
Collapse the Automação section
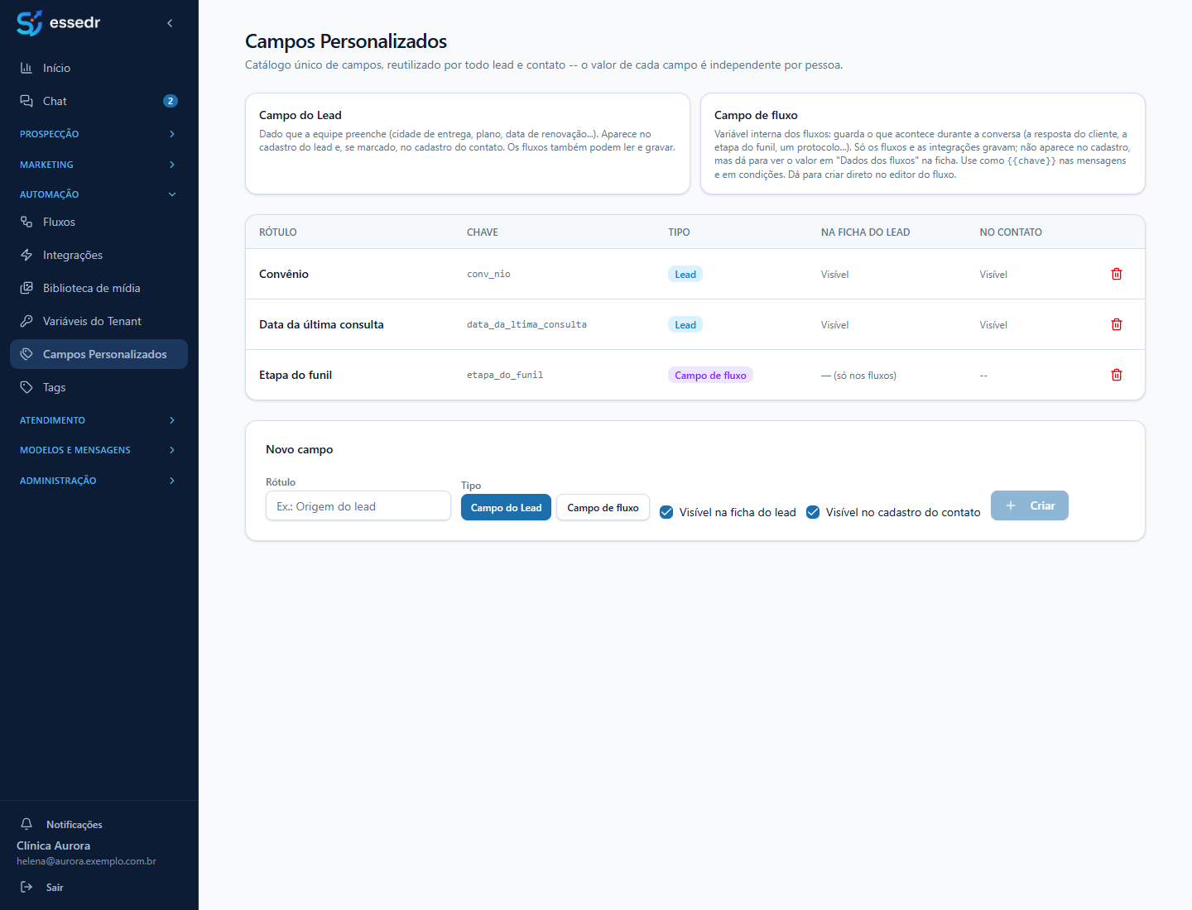(99, 194)
